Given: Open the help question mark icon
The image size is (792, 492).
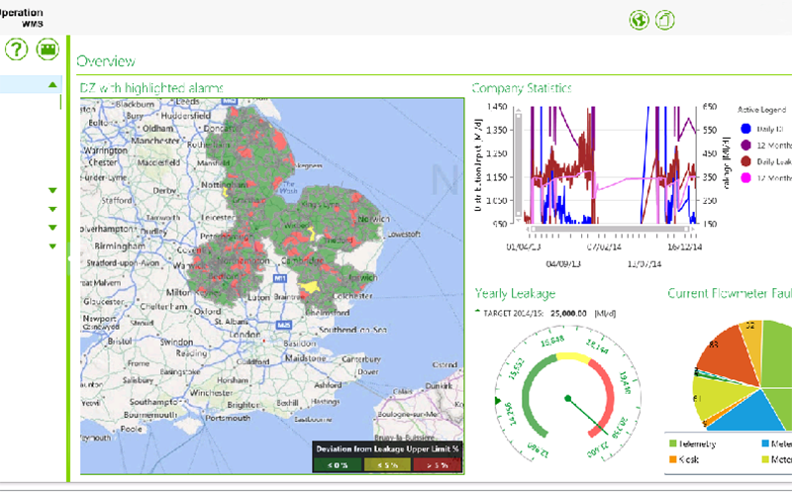Looking at the screenshot, I should (17, 49).
